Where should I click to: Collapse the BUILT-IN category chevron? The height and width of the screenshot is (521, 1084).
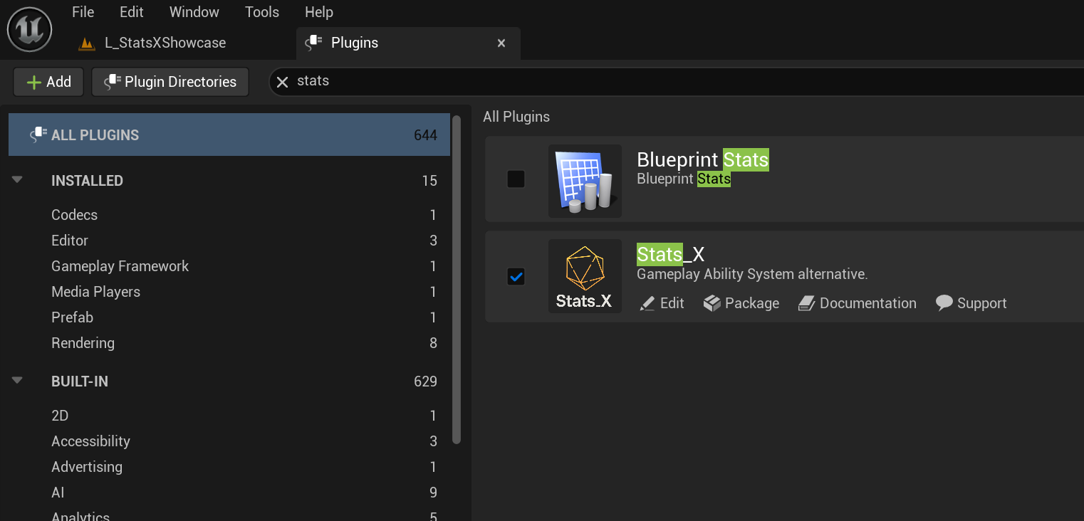[x=16, y=381]
